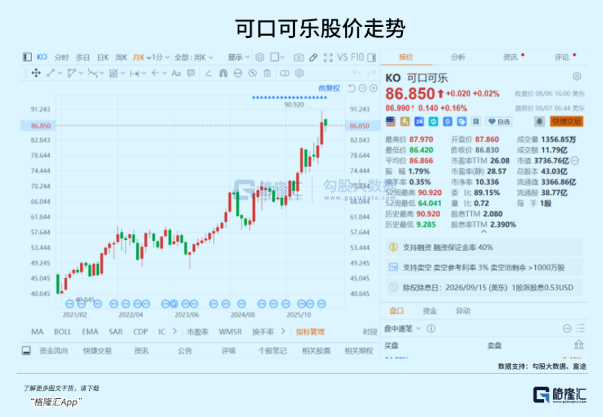Click the linked circles icon

(x=285, y=73)
